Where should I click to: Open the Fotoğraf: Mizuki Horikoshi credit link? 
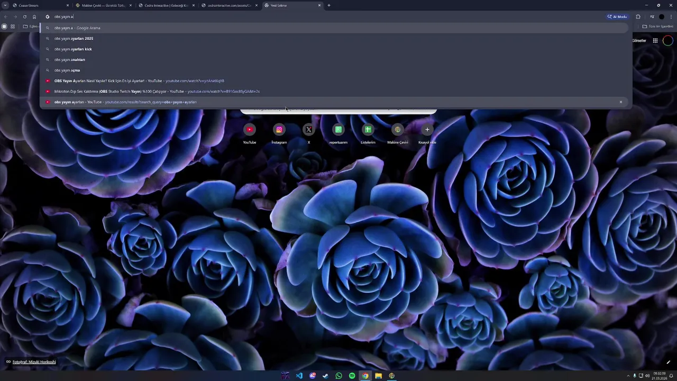coord(34,362)
